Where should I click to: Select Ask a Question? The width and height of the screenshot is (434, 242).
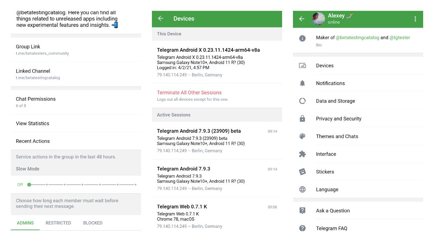[358, 211]
